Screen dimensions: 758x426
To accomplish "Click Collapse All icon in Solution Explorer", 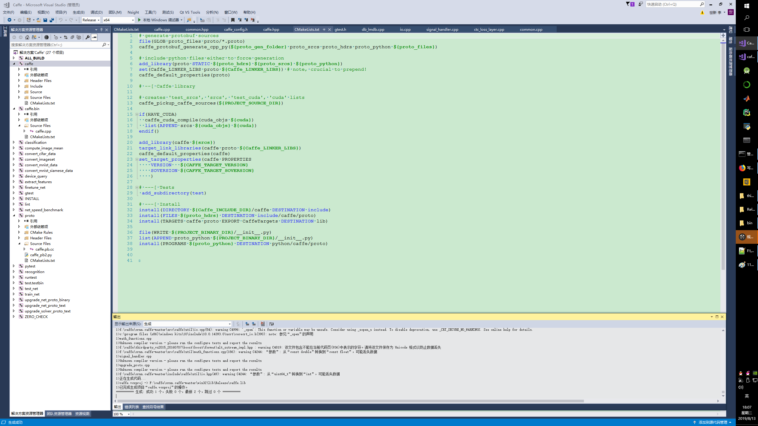I will click(x=72, y=37).
